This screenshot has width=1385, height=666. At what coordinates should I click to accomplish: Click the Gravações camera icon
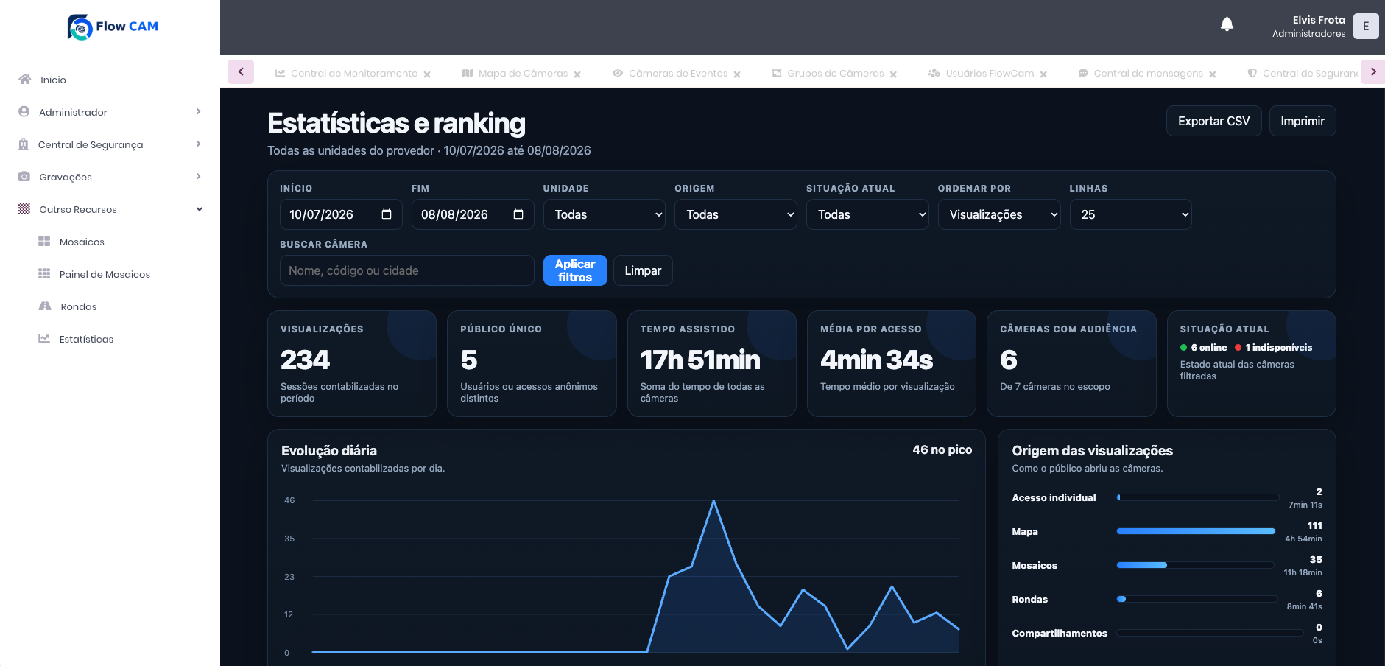tap(24, 176)
